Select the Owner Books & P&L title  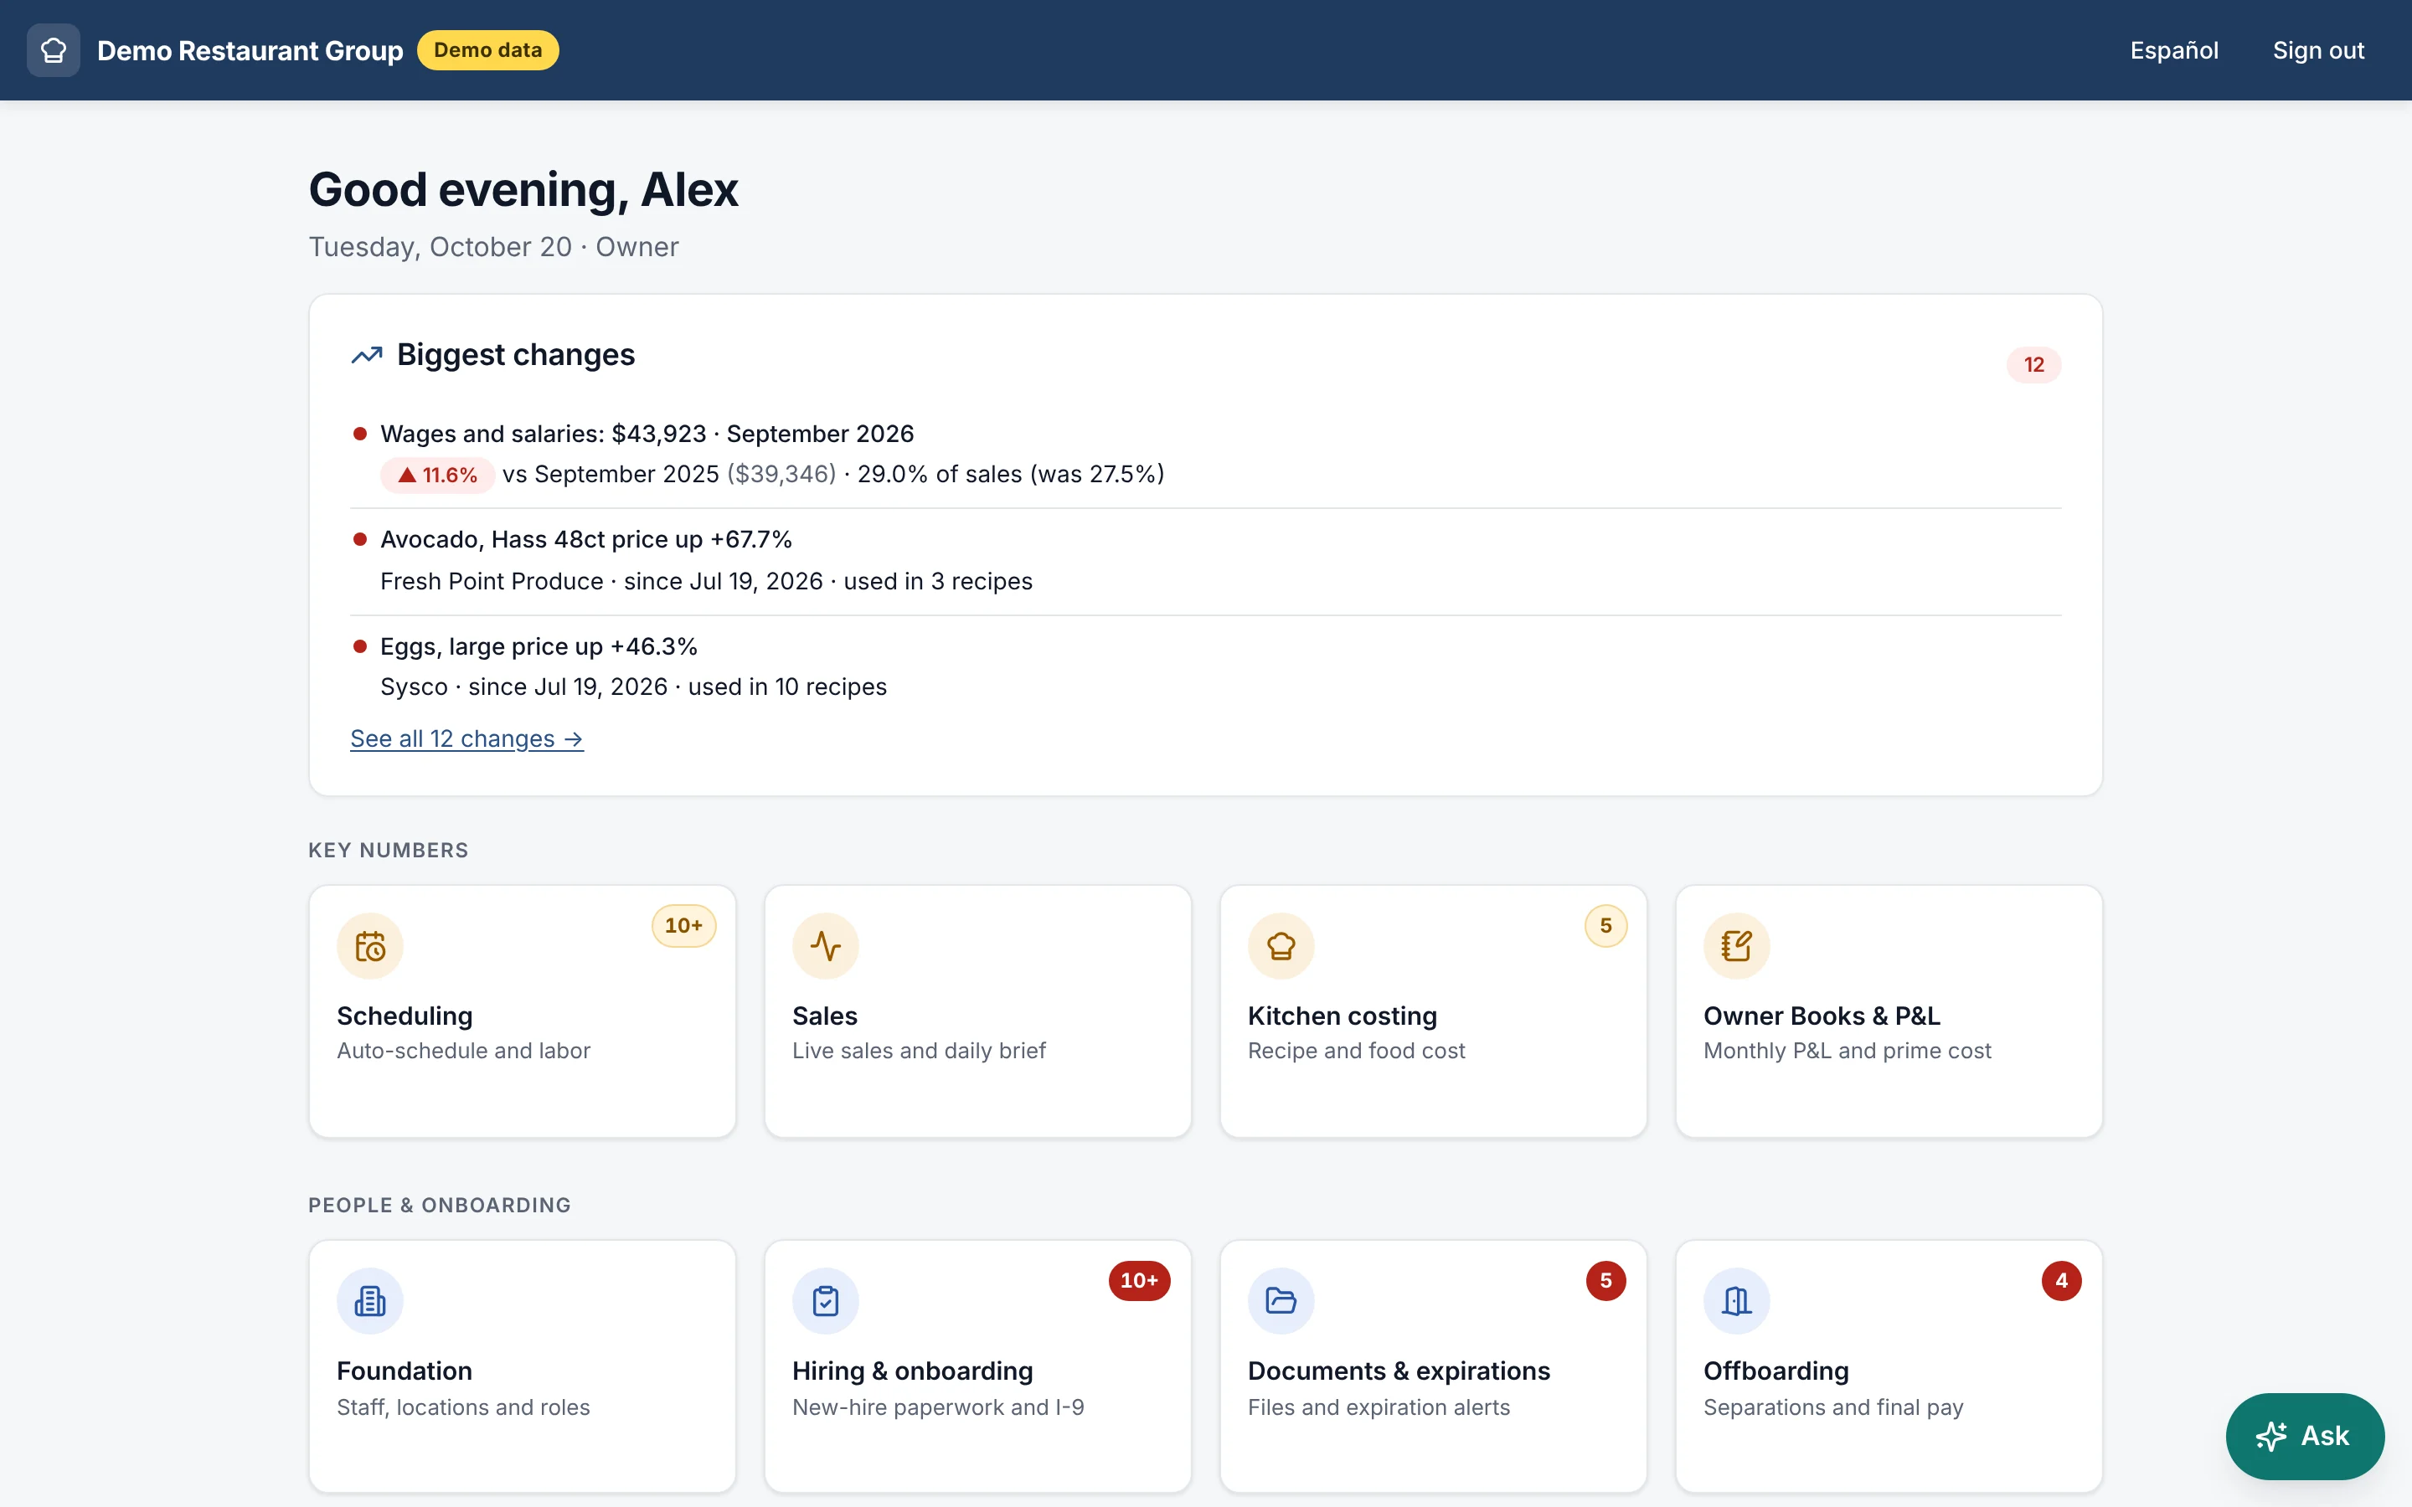coord(1821,1016)
